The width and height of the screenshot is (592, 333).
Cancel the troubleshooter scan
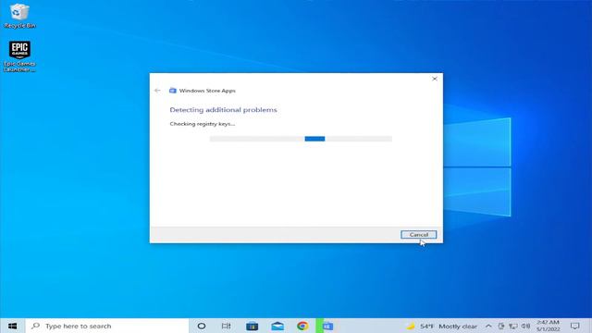tap(418, 234)
